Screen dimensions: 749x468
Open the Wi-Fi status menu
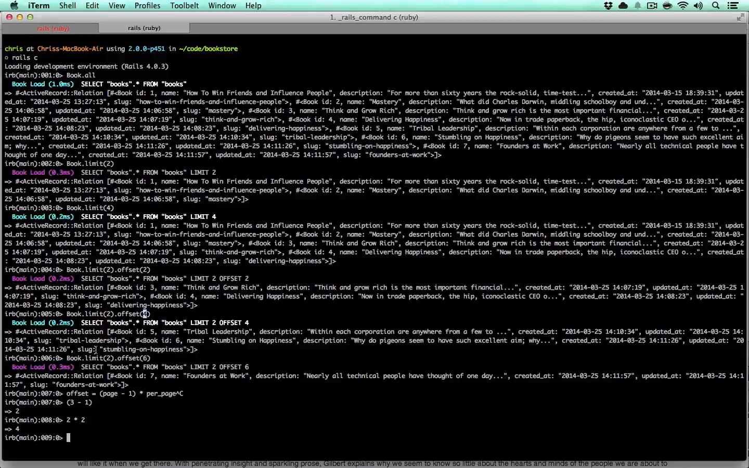tap(683, 6)
